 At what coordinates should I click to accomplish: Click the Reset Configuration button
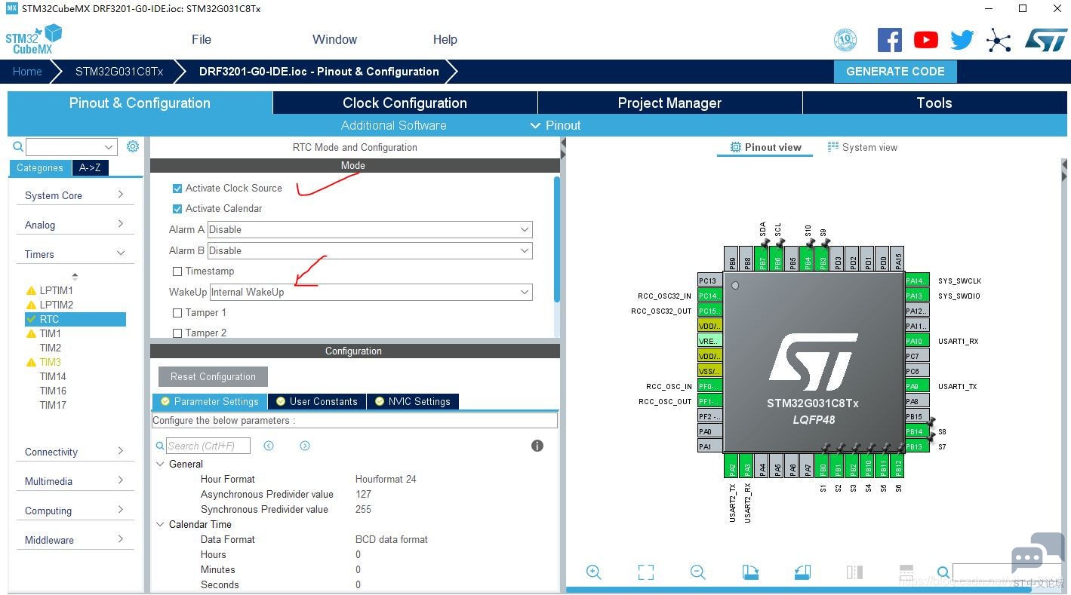coord(213,376)
